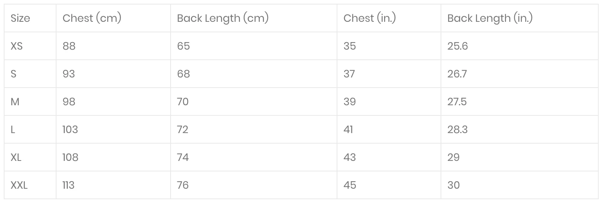Click chest value 45 inches

point(349,185)
